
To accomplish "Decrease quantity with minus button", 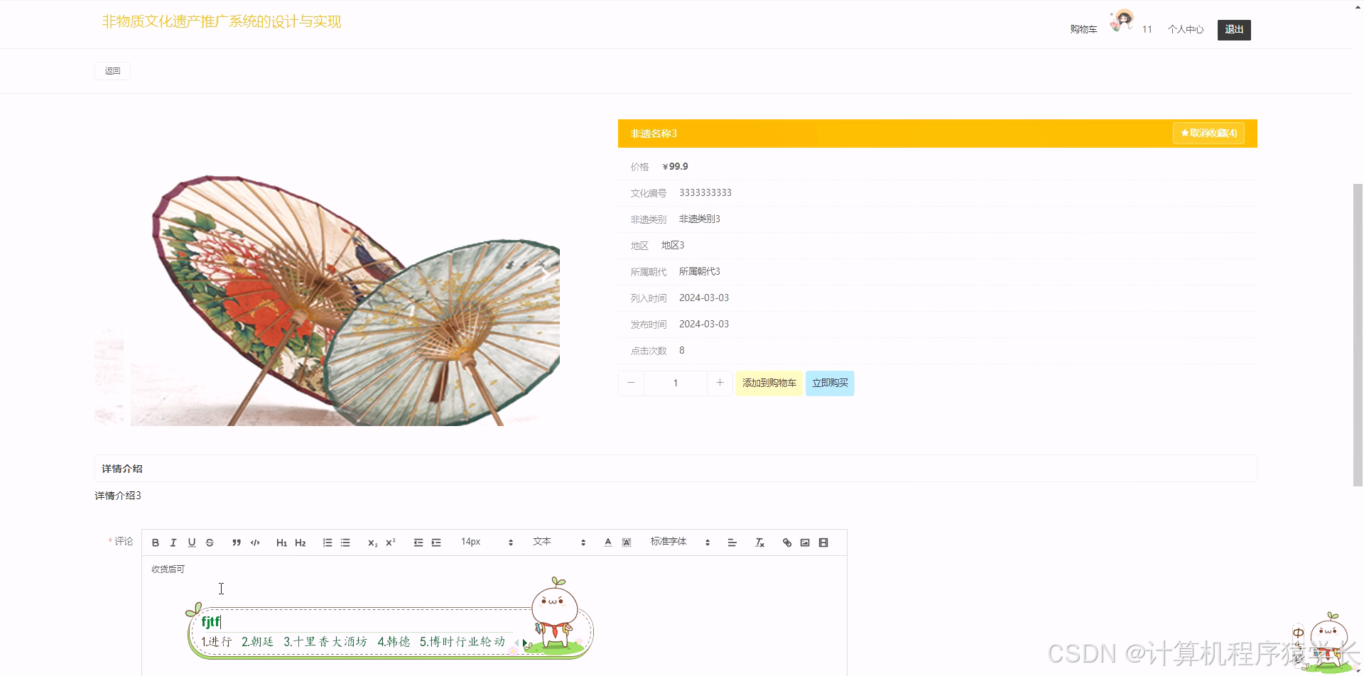I will click(x=631, y=383).
